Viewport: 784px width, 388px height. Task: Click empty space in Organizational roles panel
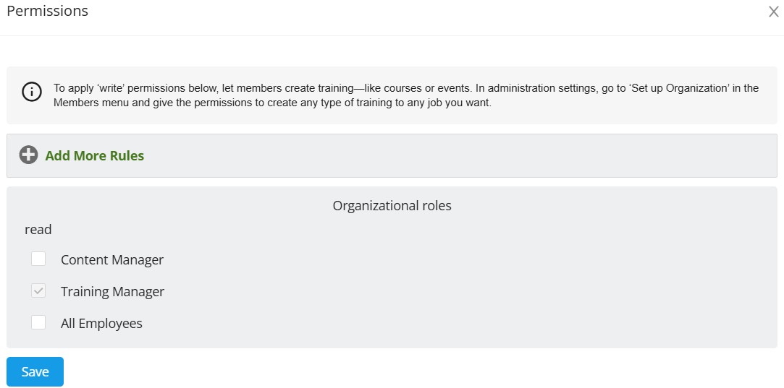pyautogui.click(x=450, y=290)
